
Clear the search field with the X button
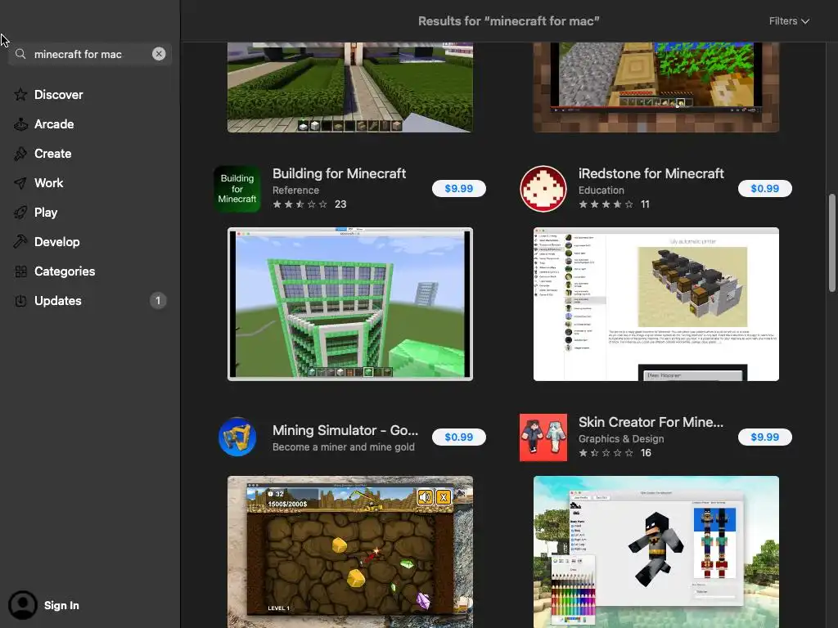159,54
